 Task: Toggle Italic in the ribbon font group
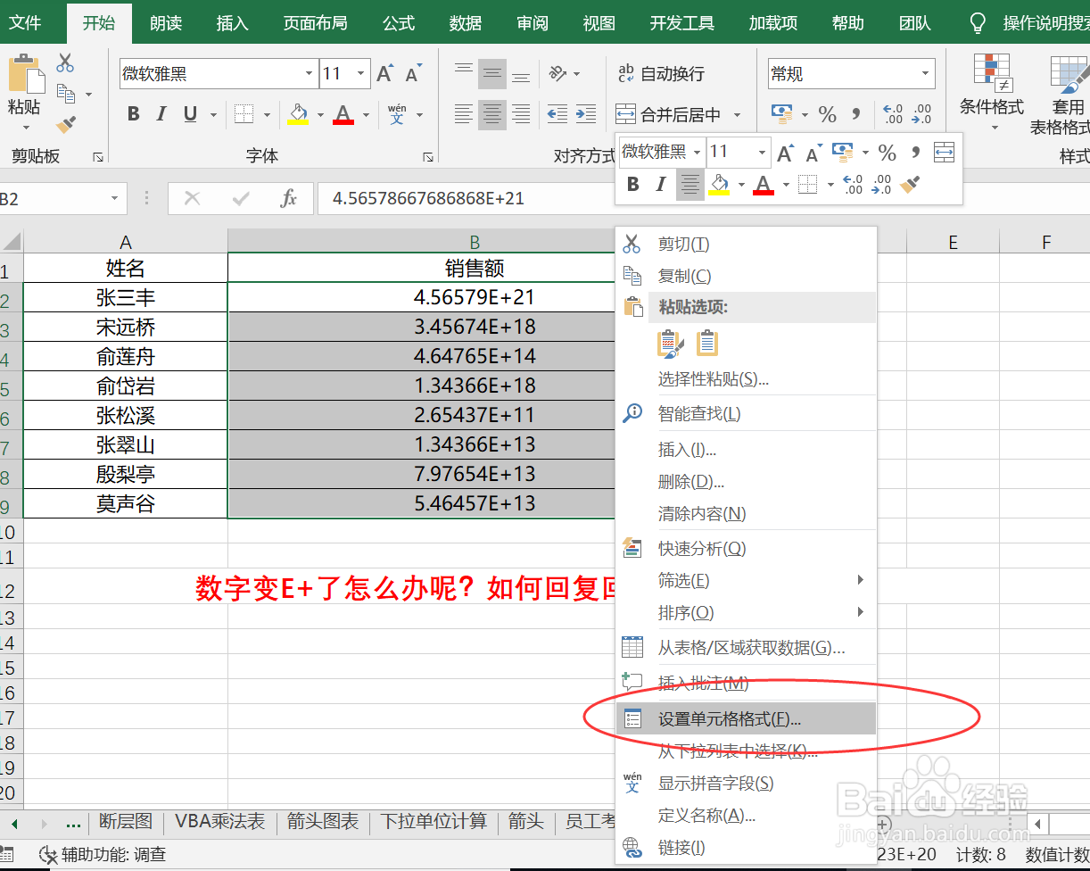click(161, 114)
